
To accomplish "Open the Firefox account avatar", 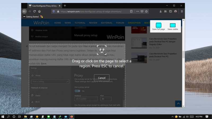I will [175, 11].
